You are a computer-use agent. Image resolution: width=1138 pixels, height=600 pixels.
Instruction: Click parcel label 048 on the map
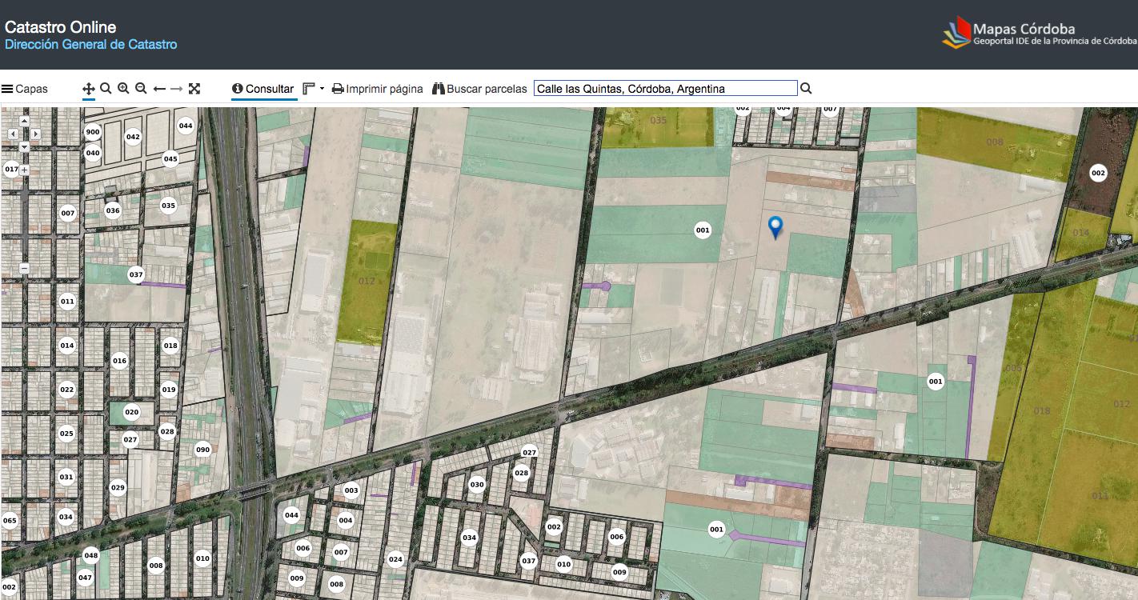pyautogui.click(x=90, y=555)
